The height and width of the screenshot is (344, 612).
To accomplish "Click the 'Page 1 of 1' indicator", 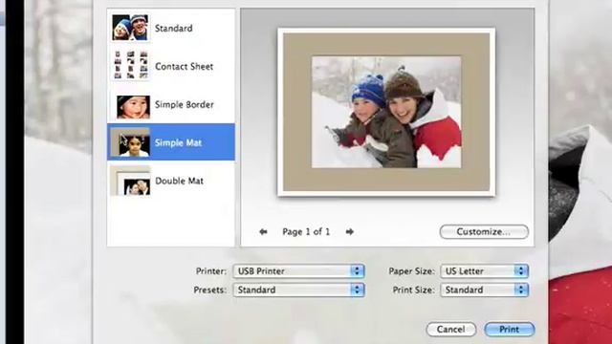I will coord(306,231).
